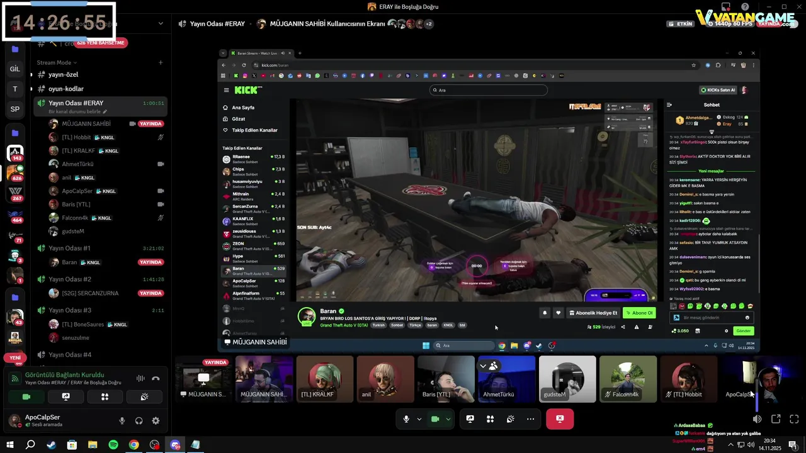Screen dimensions: 806x453
Task: Select Falconn4k participant thumbnail
Action: point(628,379)
